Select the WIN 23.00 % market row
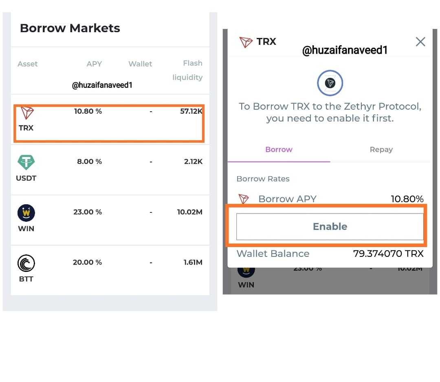The image size is (440, 382). (110, 220)
